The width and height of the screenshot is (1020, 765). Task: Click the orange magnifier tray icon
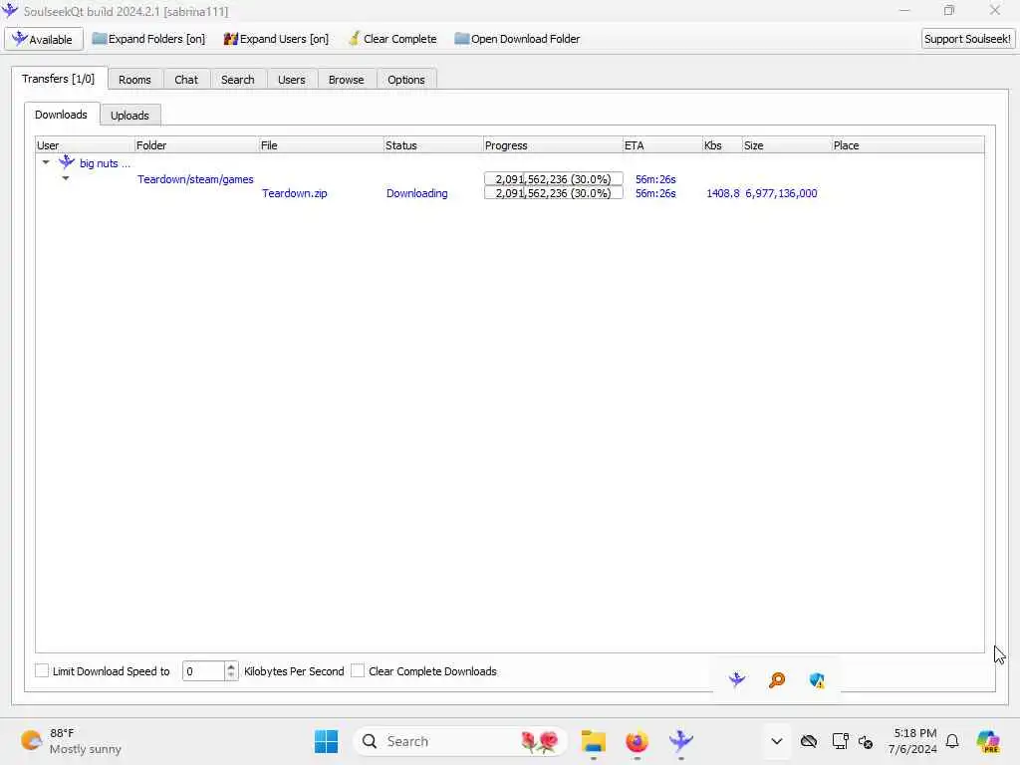(777, 680)
